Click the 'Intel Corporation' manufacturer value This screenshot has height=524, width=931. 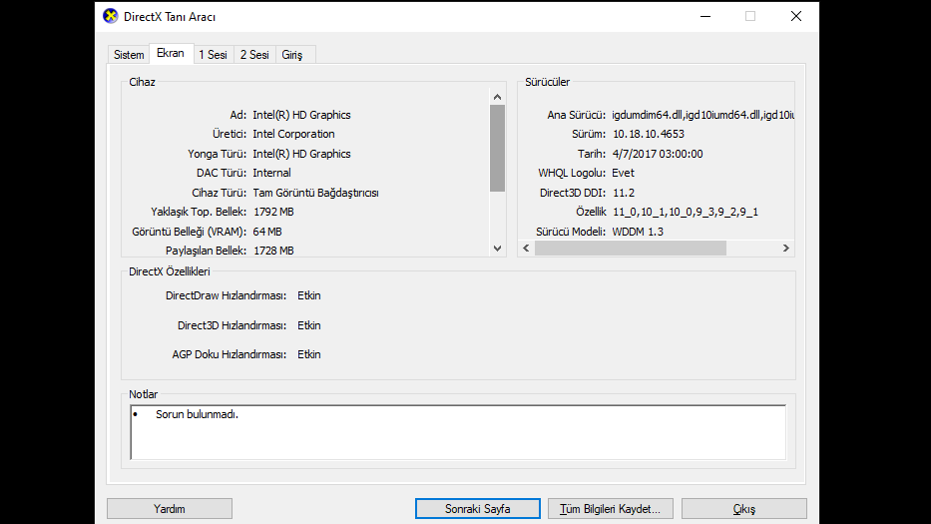point(293,134)
